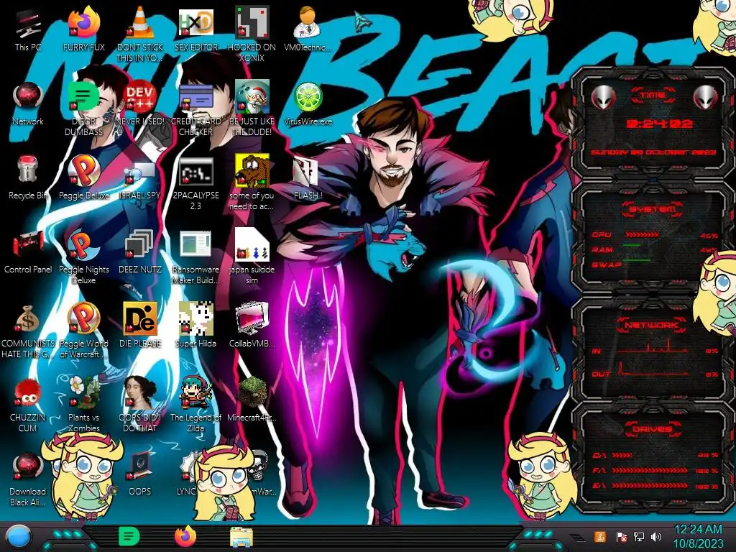Launch Peggle Deluxe
Screen dimensions: 736x552
click(x=83, y=178)
